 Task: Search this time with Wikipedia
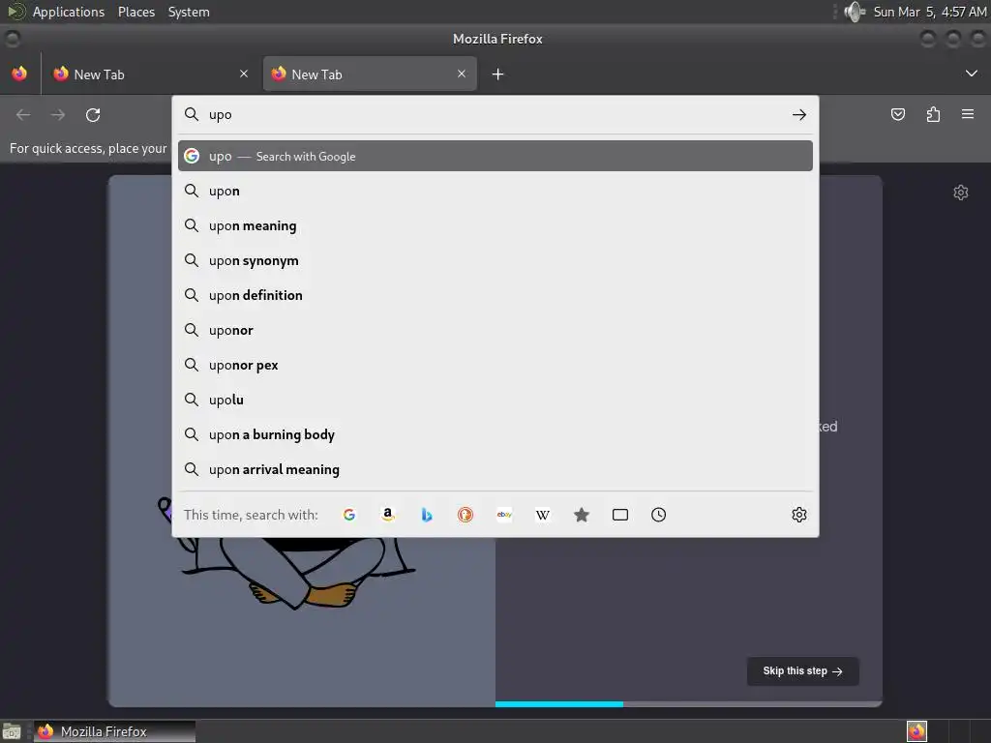coord(543,515)
